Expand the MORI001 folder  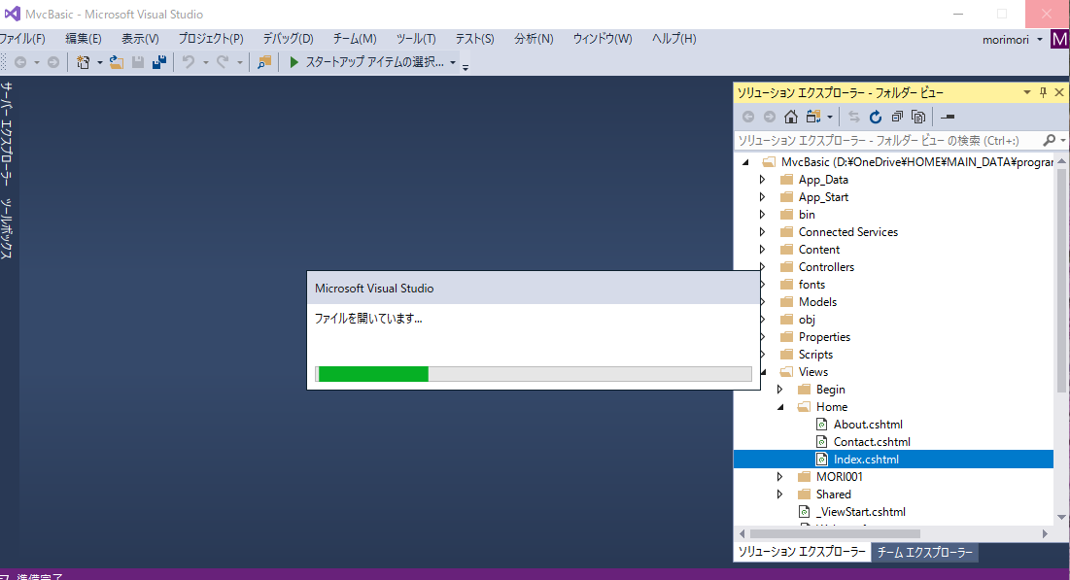(780, 476)
